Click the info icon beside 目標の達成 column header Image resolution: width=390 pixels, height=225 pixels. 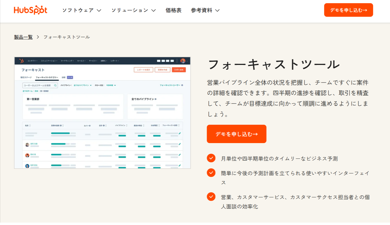[61, 126]
